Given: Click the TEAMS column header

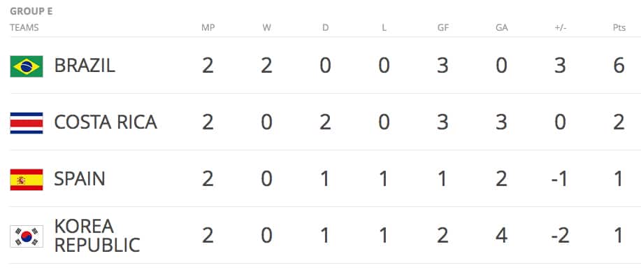Looking at the screenshot, I should (x=24, y=28).
